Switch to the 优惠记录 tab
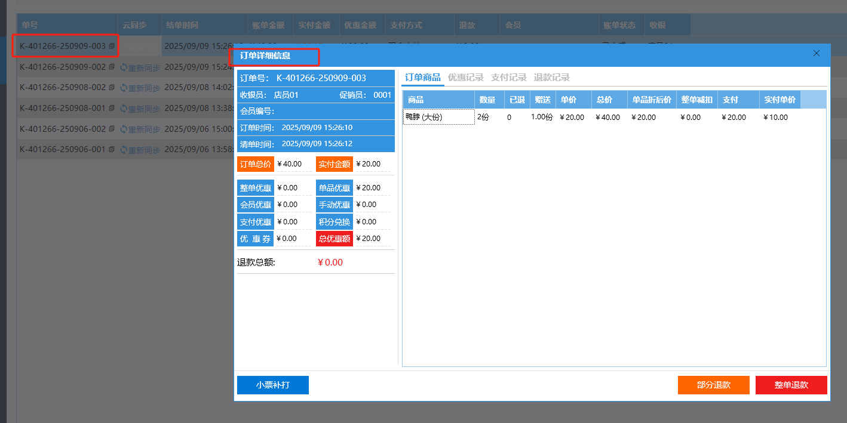This screenshot has width=847, height=423. click(465, 78)
